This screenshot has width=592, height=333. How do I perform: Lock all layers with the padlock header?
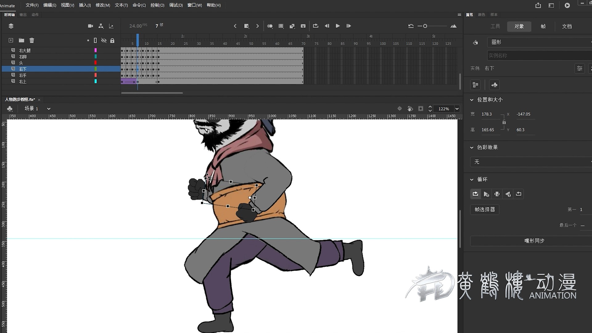tap(112, 40)
